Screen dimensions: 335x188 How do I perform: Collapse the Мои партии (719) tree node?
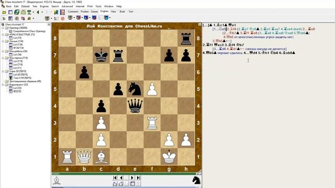3,58
